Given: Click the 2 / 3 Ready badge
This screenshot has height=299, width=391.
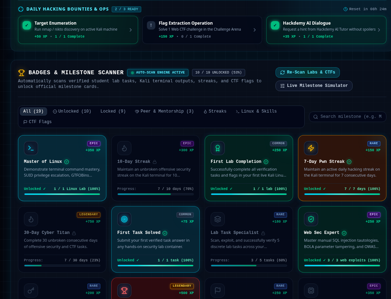Looking at the screenshot, I should [x=126, y=9].
